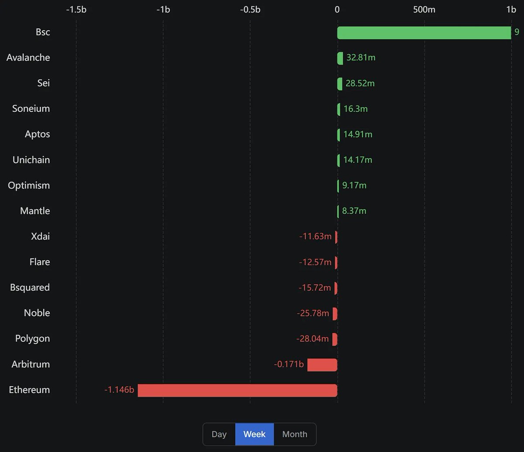The height and width of the screenshot is (452, 524).
Task: Click the 14.91m value label
Action: coord(358,134)
